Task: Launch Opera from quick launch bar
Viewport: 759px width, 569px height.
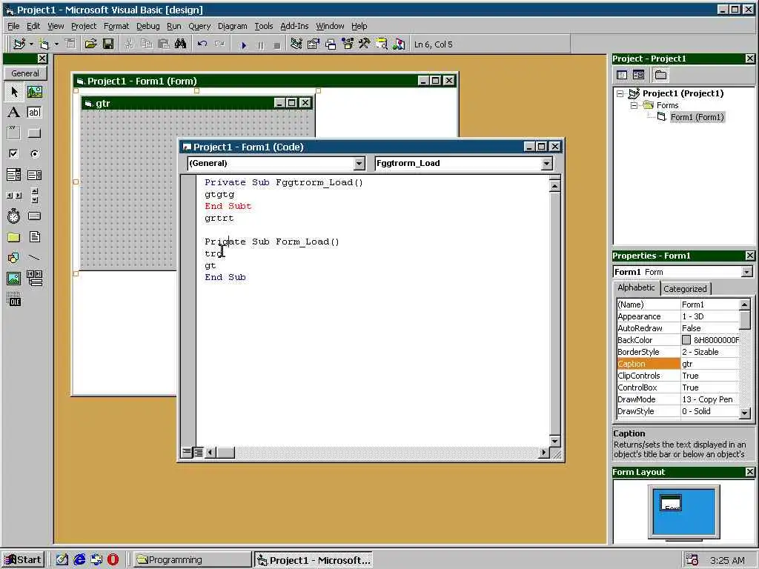Action: coord(113,560)
